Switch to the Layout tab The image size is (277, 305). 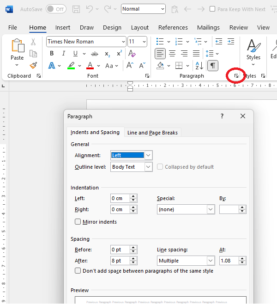pyautogui.click(x=140, y=28)
